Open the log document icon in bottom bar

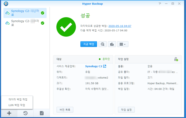click(x=42, y=113)
